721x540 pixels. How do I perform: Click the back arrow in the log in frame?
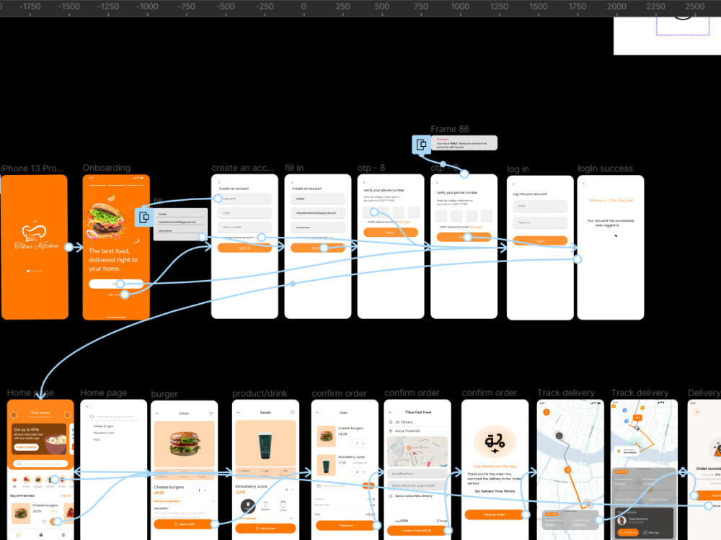point(513,184)
